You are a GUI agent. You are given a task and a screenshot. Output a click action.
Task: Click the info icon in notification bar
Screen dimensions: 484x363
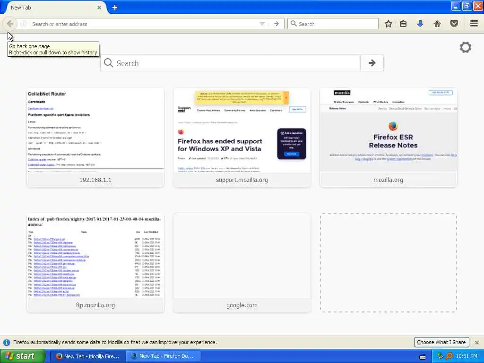(x=7, y=342)
